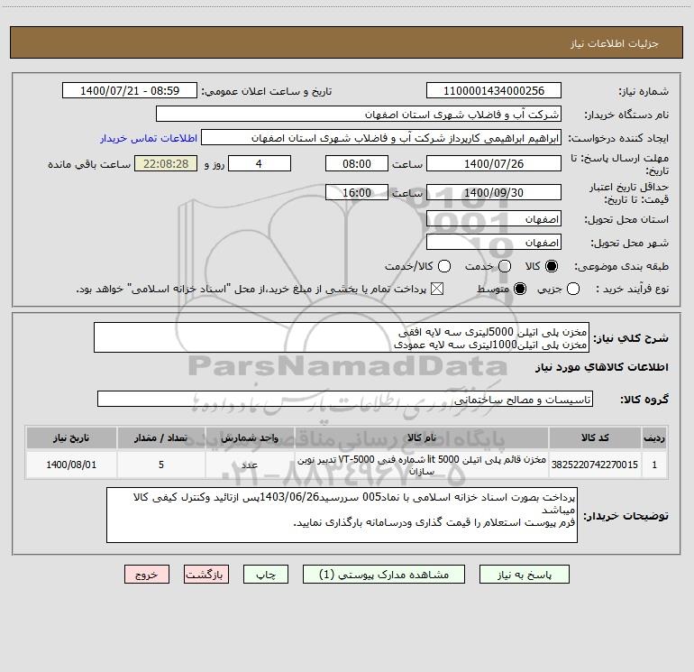Click the نام کالا column header
Image resolution: width=694 pixels, height=672 pixels.
[422, 437]
